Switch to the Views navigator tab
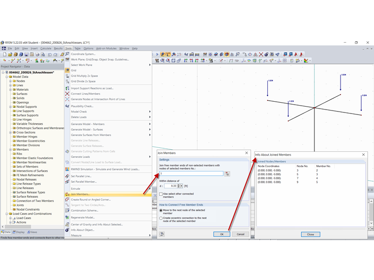The image size is (374, 280). coord(32,232)
